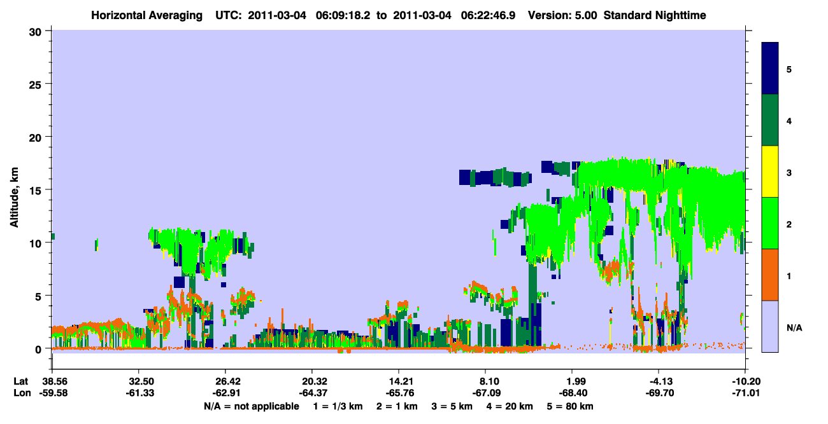This screenshot has width=828, height=424.
Task: Click the lavender N/A color bar segment
Action: click(x=771, y=325)
